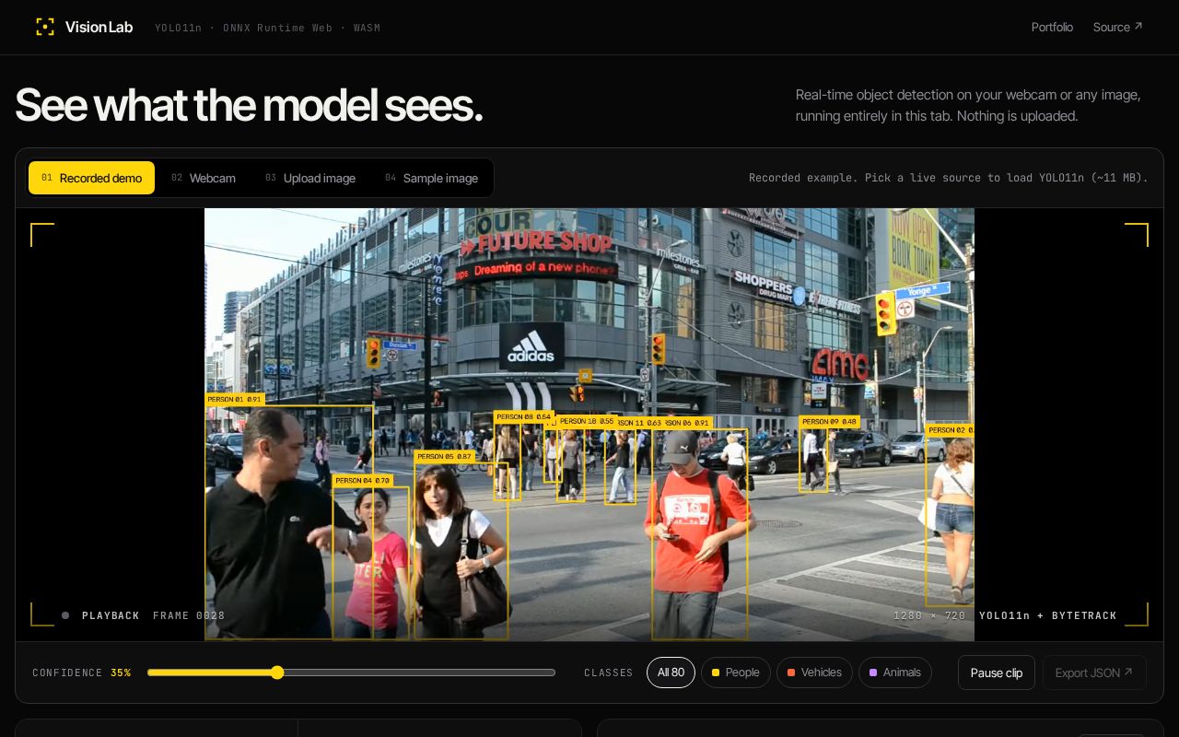Open the Source external link
1179x737 pixels.
[x=1117, y=27]
